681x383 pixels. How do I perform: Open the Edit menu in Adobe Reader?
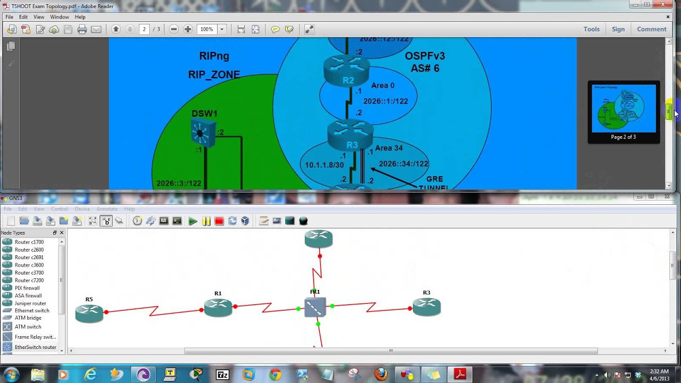pyautogui.click(x=23, y=17)
